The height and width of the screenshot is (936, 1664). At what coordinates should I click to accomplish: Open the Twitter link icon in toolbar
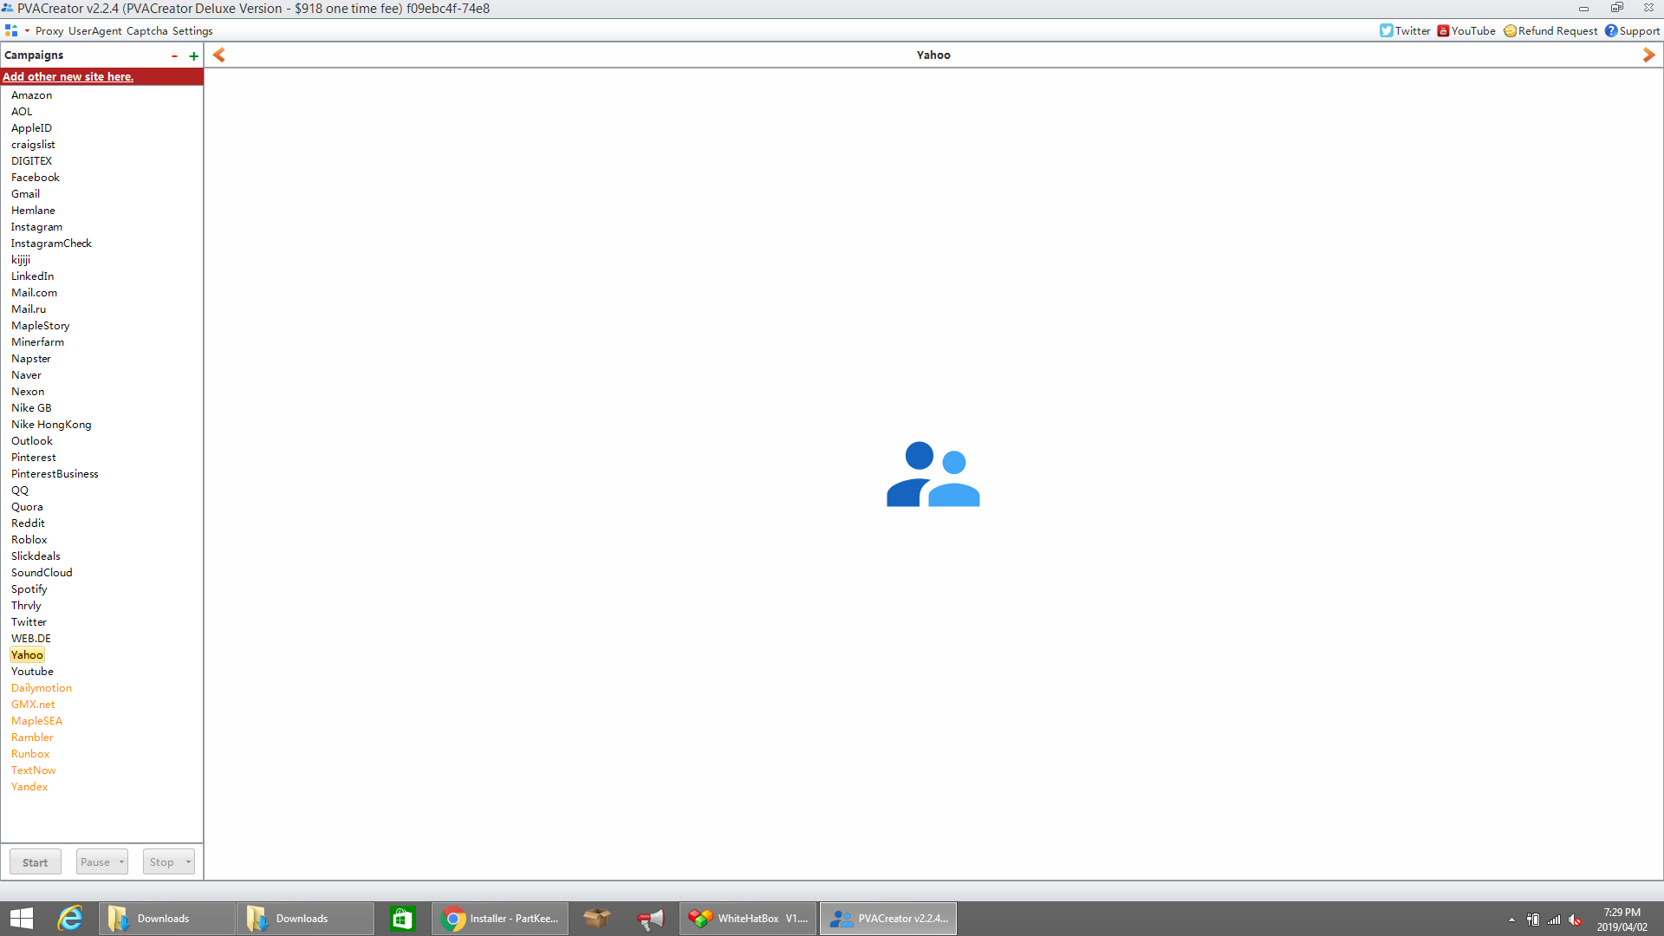[x=1387, y=30]
